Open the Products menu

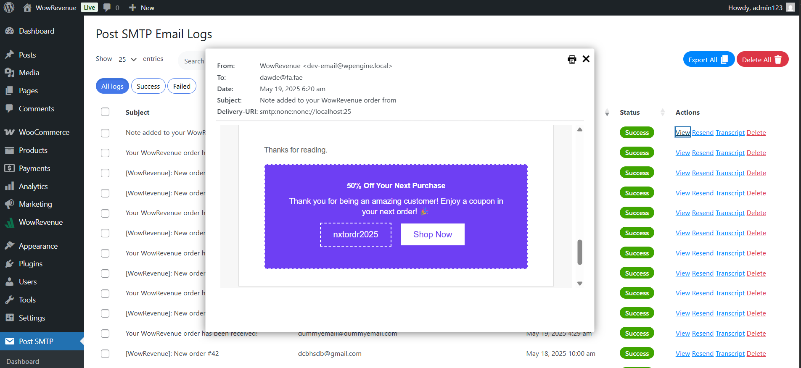click(x=42, y=150)
